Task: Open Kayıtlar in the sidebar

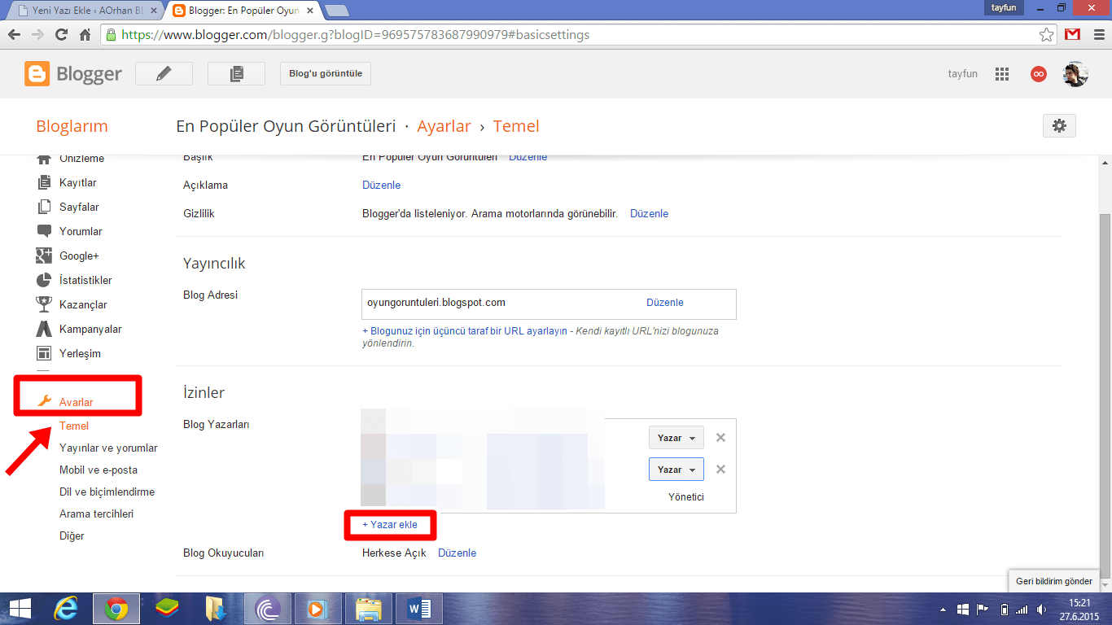Action: click(x=78, y=183)
